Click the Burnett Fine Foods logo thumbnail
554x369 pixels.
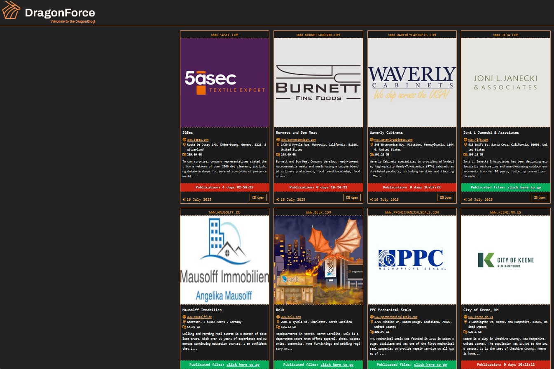[318, 83]
